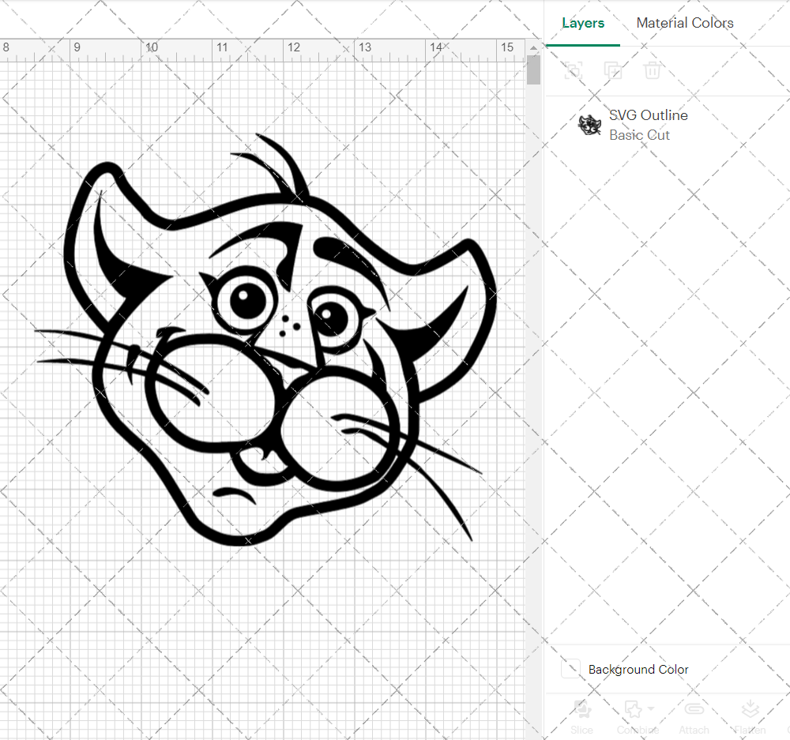This screenshot has height=740, width=790.
Task: Select the SVG Outline layer thumbnail
Action: (x=589, y=125)
